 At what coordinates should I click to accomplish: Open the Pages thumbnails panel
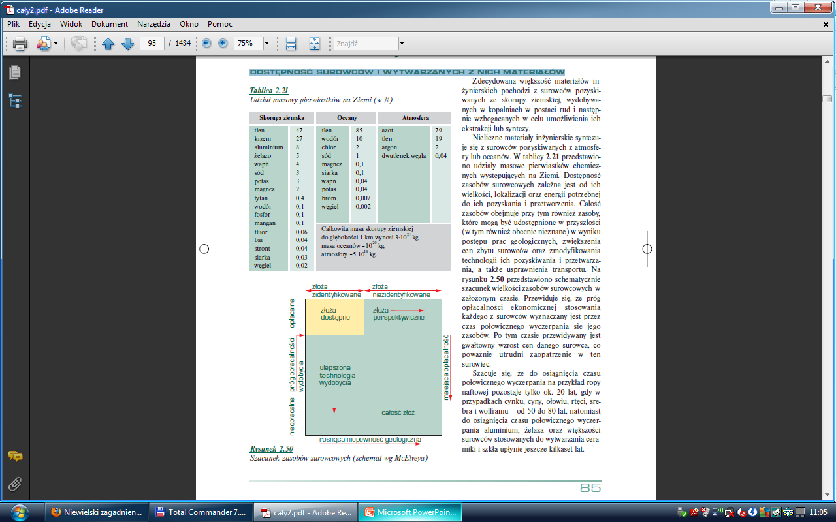14,72
